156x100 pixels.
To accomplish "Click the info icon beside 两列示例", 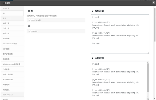I will [93, 11].
